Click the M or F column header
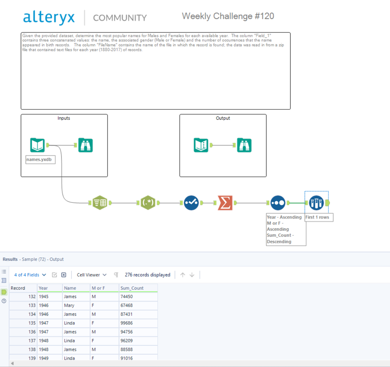The image size is (390, 367). pyautogui.click(x=105, y=288)
